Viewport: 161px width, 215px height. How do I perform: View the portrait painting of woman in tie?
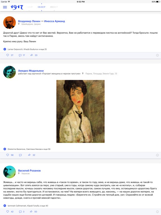pos(80,111)
